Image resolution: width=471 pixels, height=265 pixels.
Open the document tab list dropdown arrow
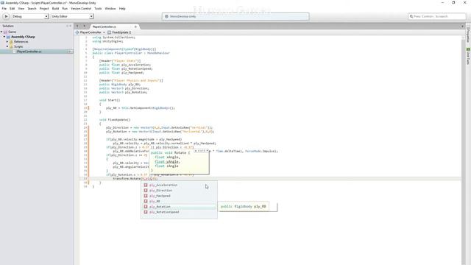(463, 26)
